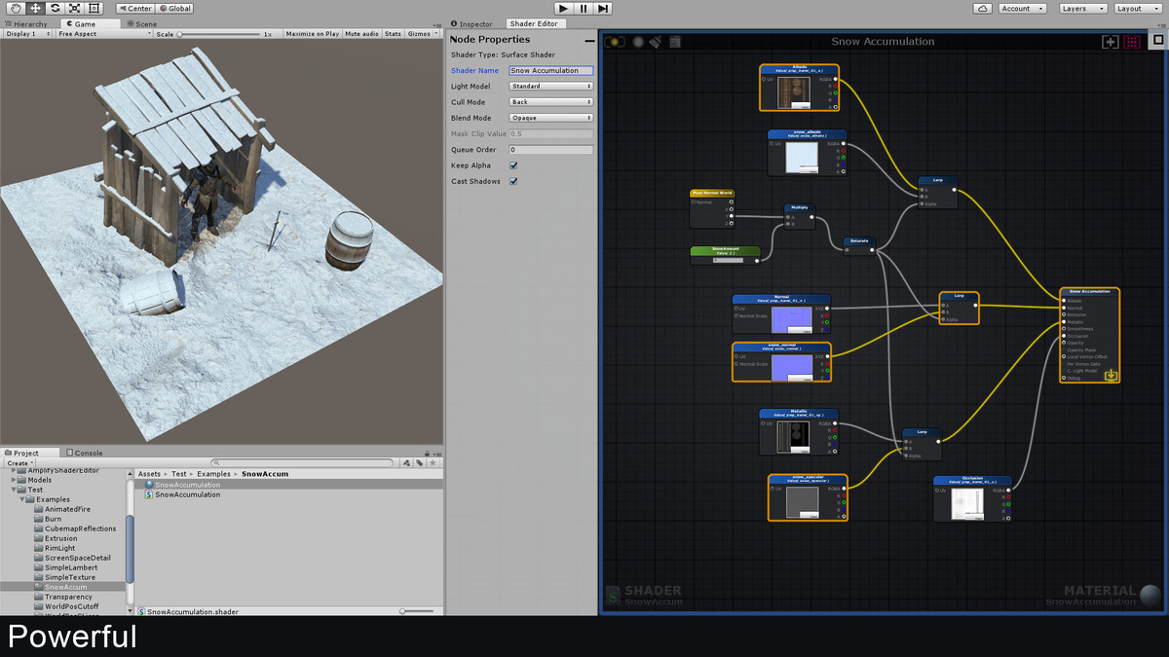The height and width of the screenshot is (657, 1169).
Task: Select the Scale tool in the toolbar
Action: pyautogui.click(x=74, y=8)
